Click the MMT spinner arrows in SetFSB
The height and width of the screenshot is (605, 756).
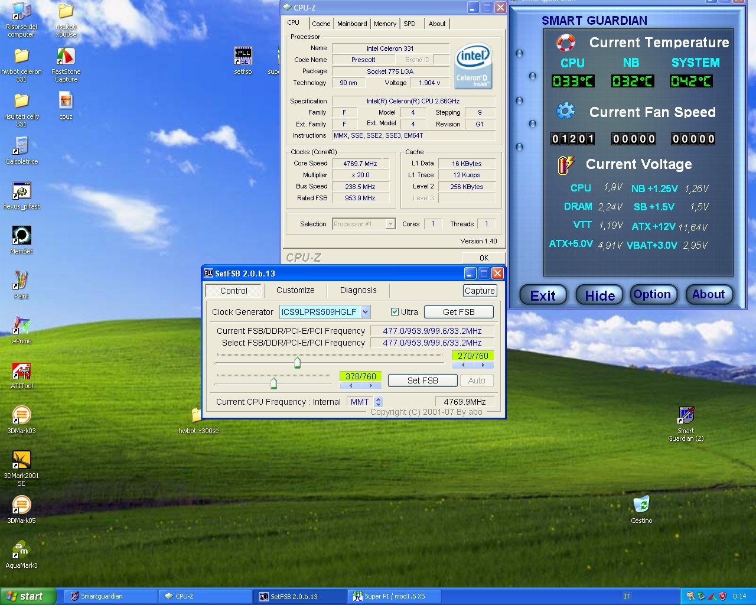(x=379, y=402)
